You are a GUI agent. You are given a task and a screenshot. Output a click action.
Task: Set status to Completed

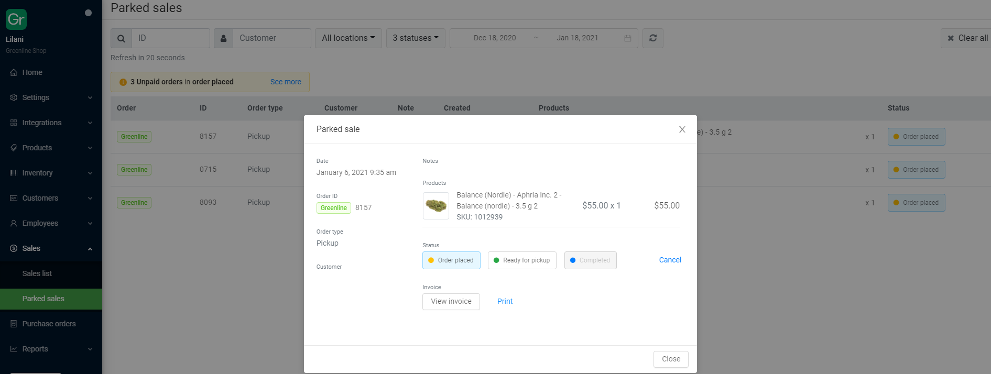pyautogui.click(x=590, y=260)
